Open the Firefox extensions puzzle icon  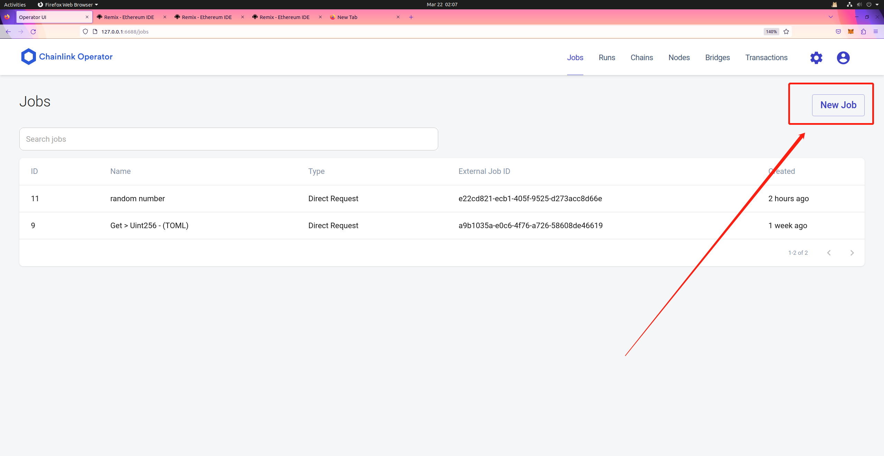[x=863, y=31]
